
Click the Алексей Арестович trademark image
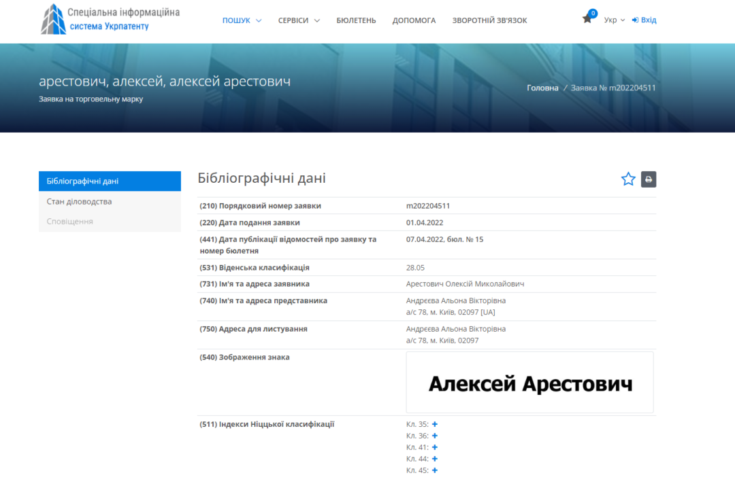529,383
